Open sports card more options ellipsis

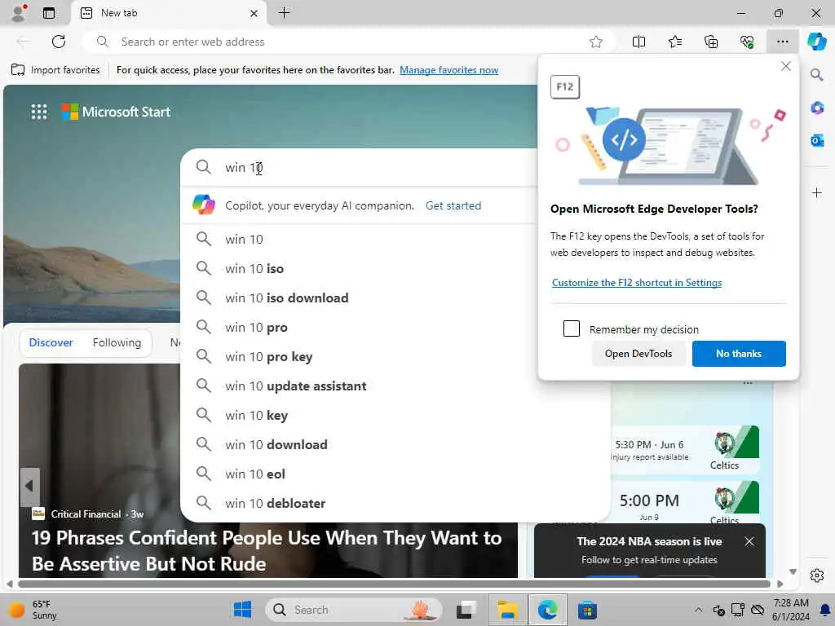(x=748, y=383)
